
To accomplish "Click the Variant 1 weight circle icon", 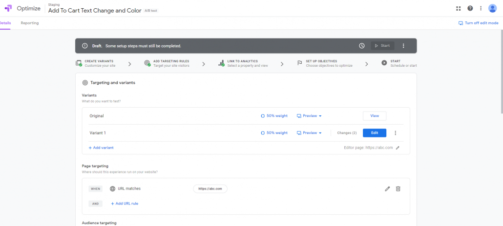I will [x=263, y=133].
